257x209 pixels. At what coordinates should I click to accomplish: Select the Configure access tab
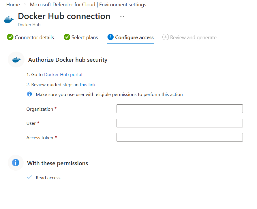(130, 38)
